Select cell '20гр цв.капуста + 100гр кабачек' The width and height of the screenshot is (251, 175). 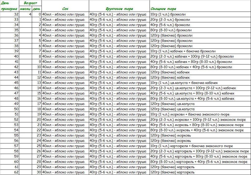(200, 88)
